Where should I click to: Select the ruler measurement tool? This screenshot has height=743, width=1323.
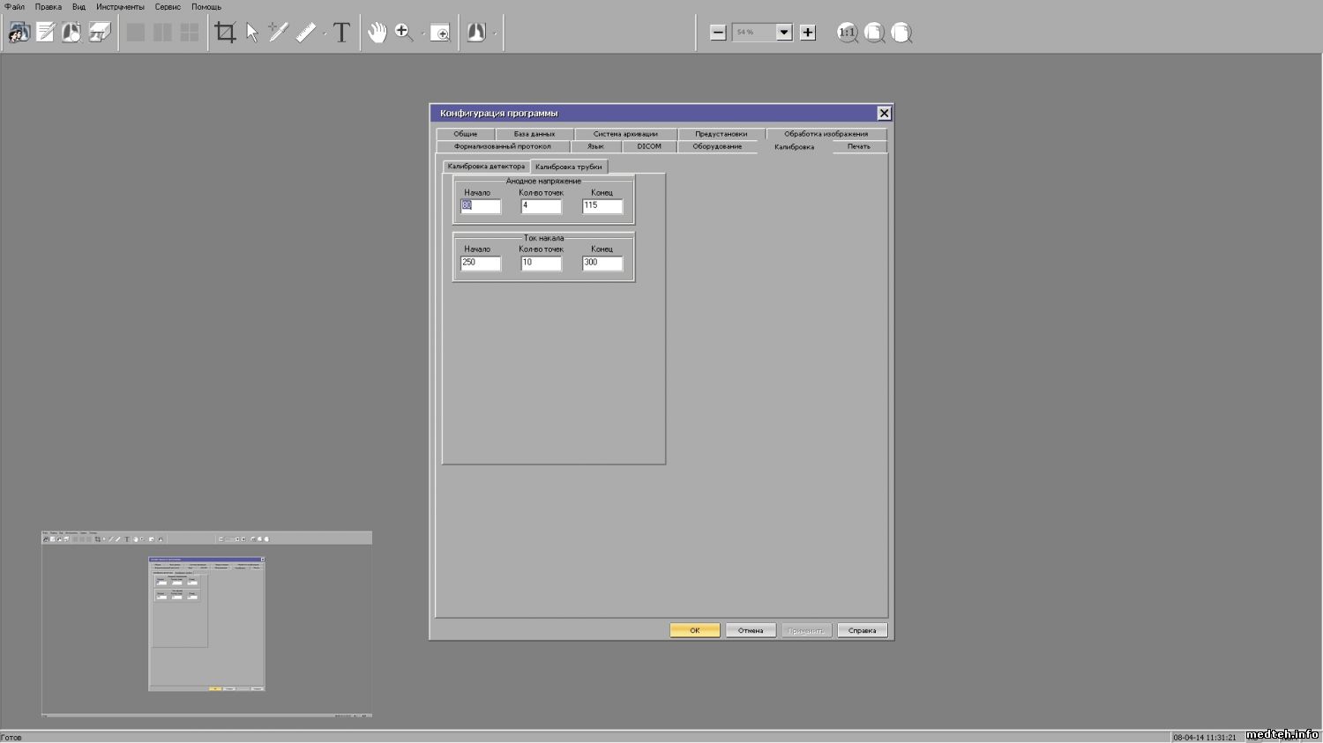pyautogui.click(x=306, y=33)
